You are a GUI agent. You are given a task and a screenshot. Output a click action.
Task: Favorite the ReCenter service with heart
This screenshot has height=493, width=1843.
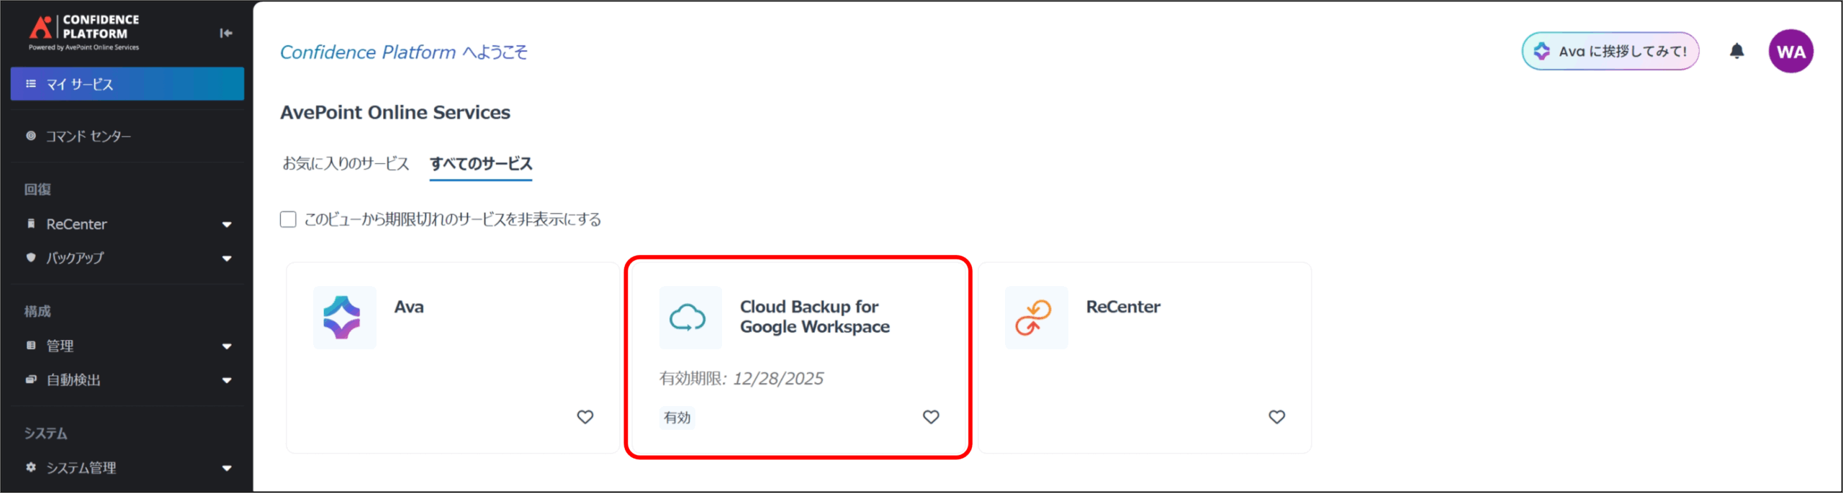[1276, 417]
